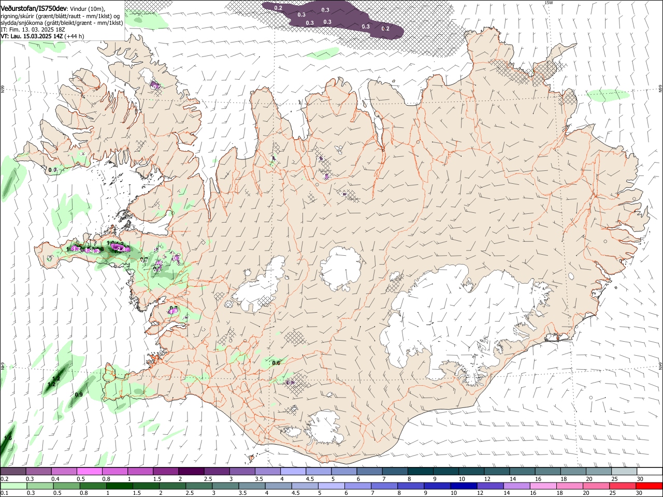Screen dimensions: 663x497
Task: Click the bright pink top-row swatch between 0.5 and 0.8
Action: click(89, 472)
